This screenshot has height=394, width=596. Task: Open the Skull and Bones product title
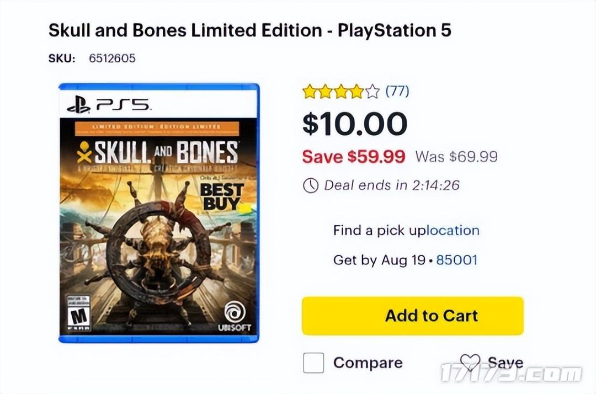(x=249, y=30)
